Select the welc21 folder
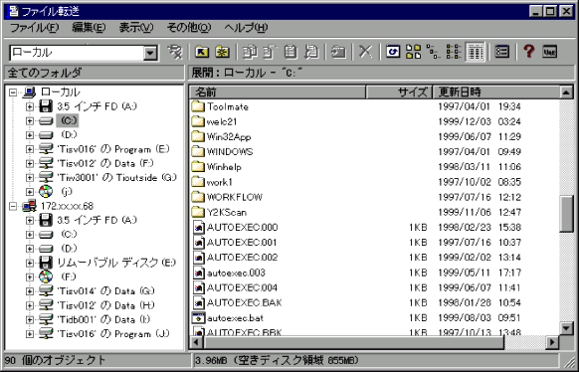The image size is (579, 372). 222,121
